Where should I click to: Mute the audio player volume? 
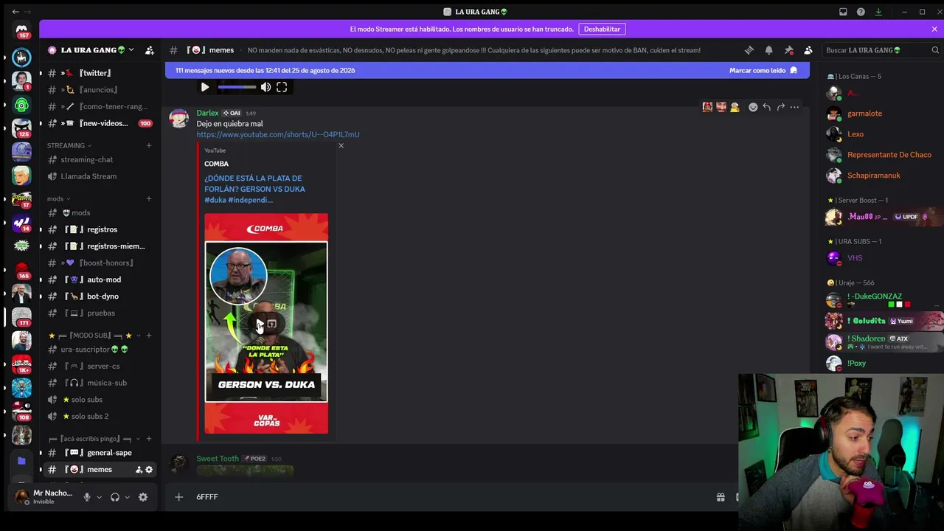pos(265,87)
